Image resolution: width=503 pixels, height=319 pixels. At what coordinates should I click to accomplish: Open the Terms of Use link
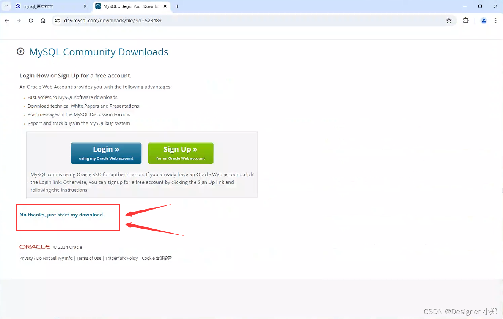(x=89, y=258)
